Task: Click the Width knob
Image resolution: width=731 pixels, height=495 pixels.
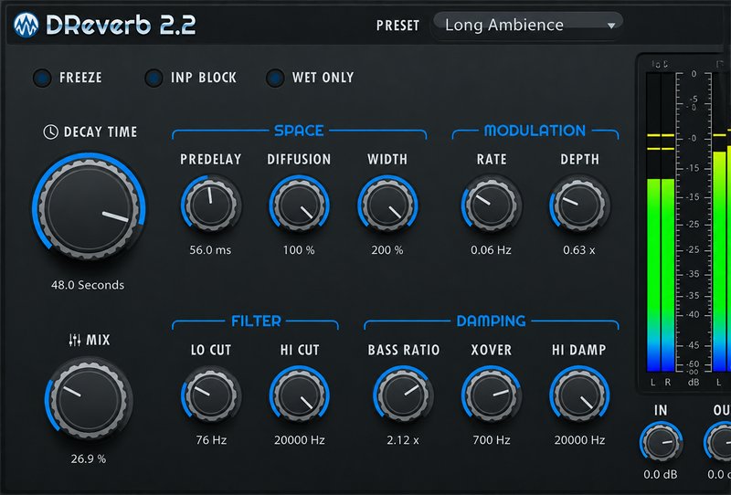Action: point(387,205)
